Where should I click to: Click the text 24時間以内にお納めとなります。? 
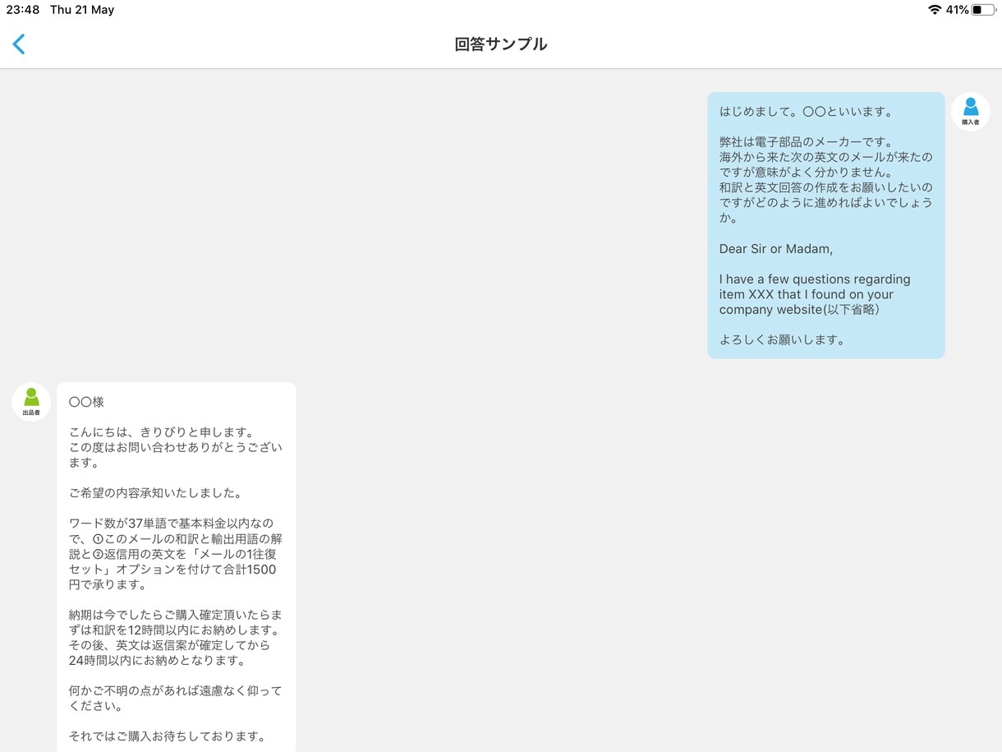tap(158, 660)
